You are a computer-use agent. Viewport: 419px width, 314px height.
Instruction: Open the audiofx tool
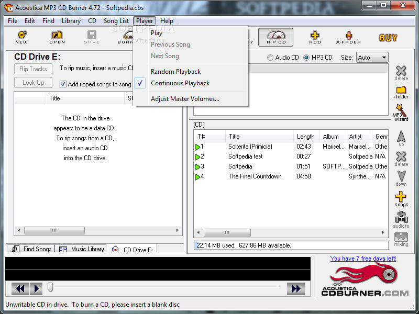(401, 219)
